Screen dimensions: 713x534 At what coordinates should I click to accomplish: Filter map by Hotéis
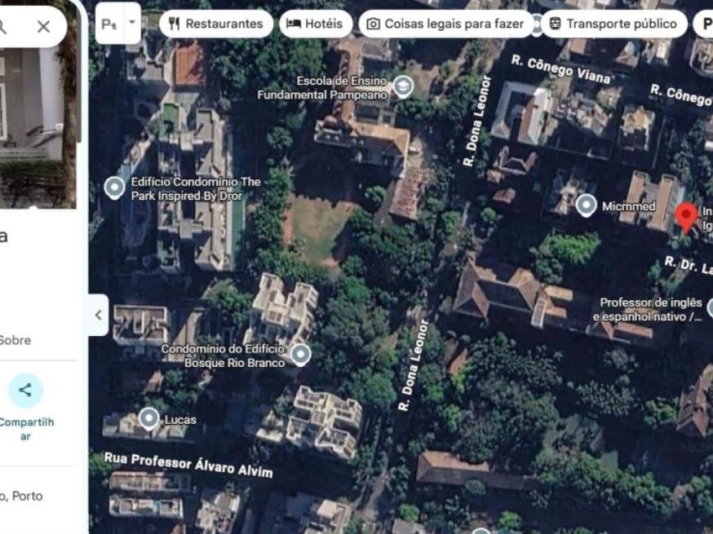(316, 24)
